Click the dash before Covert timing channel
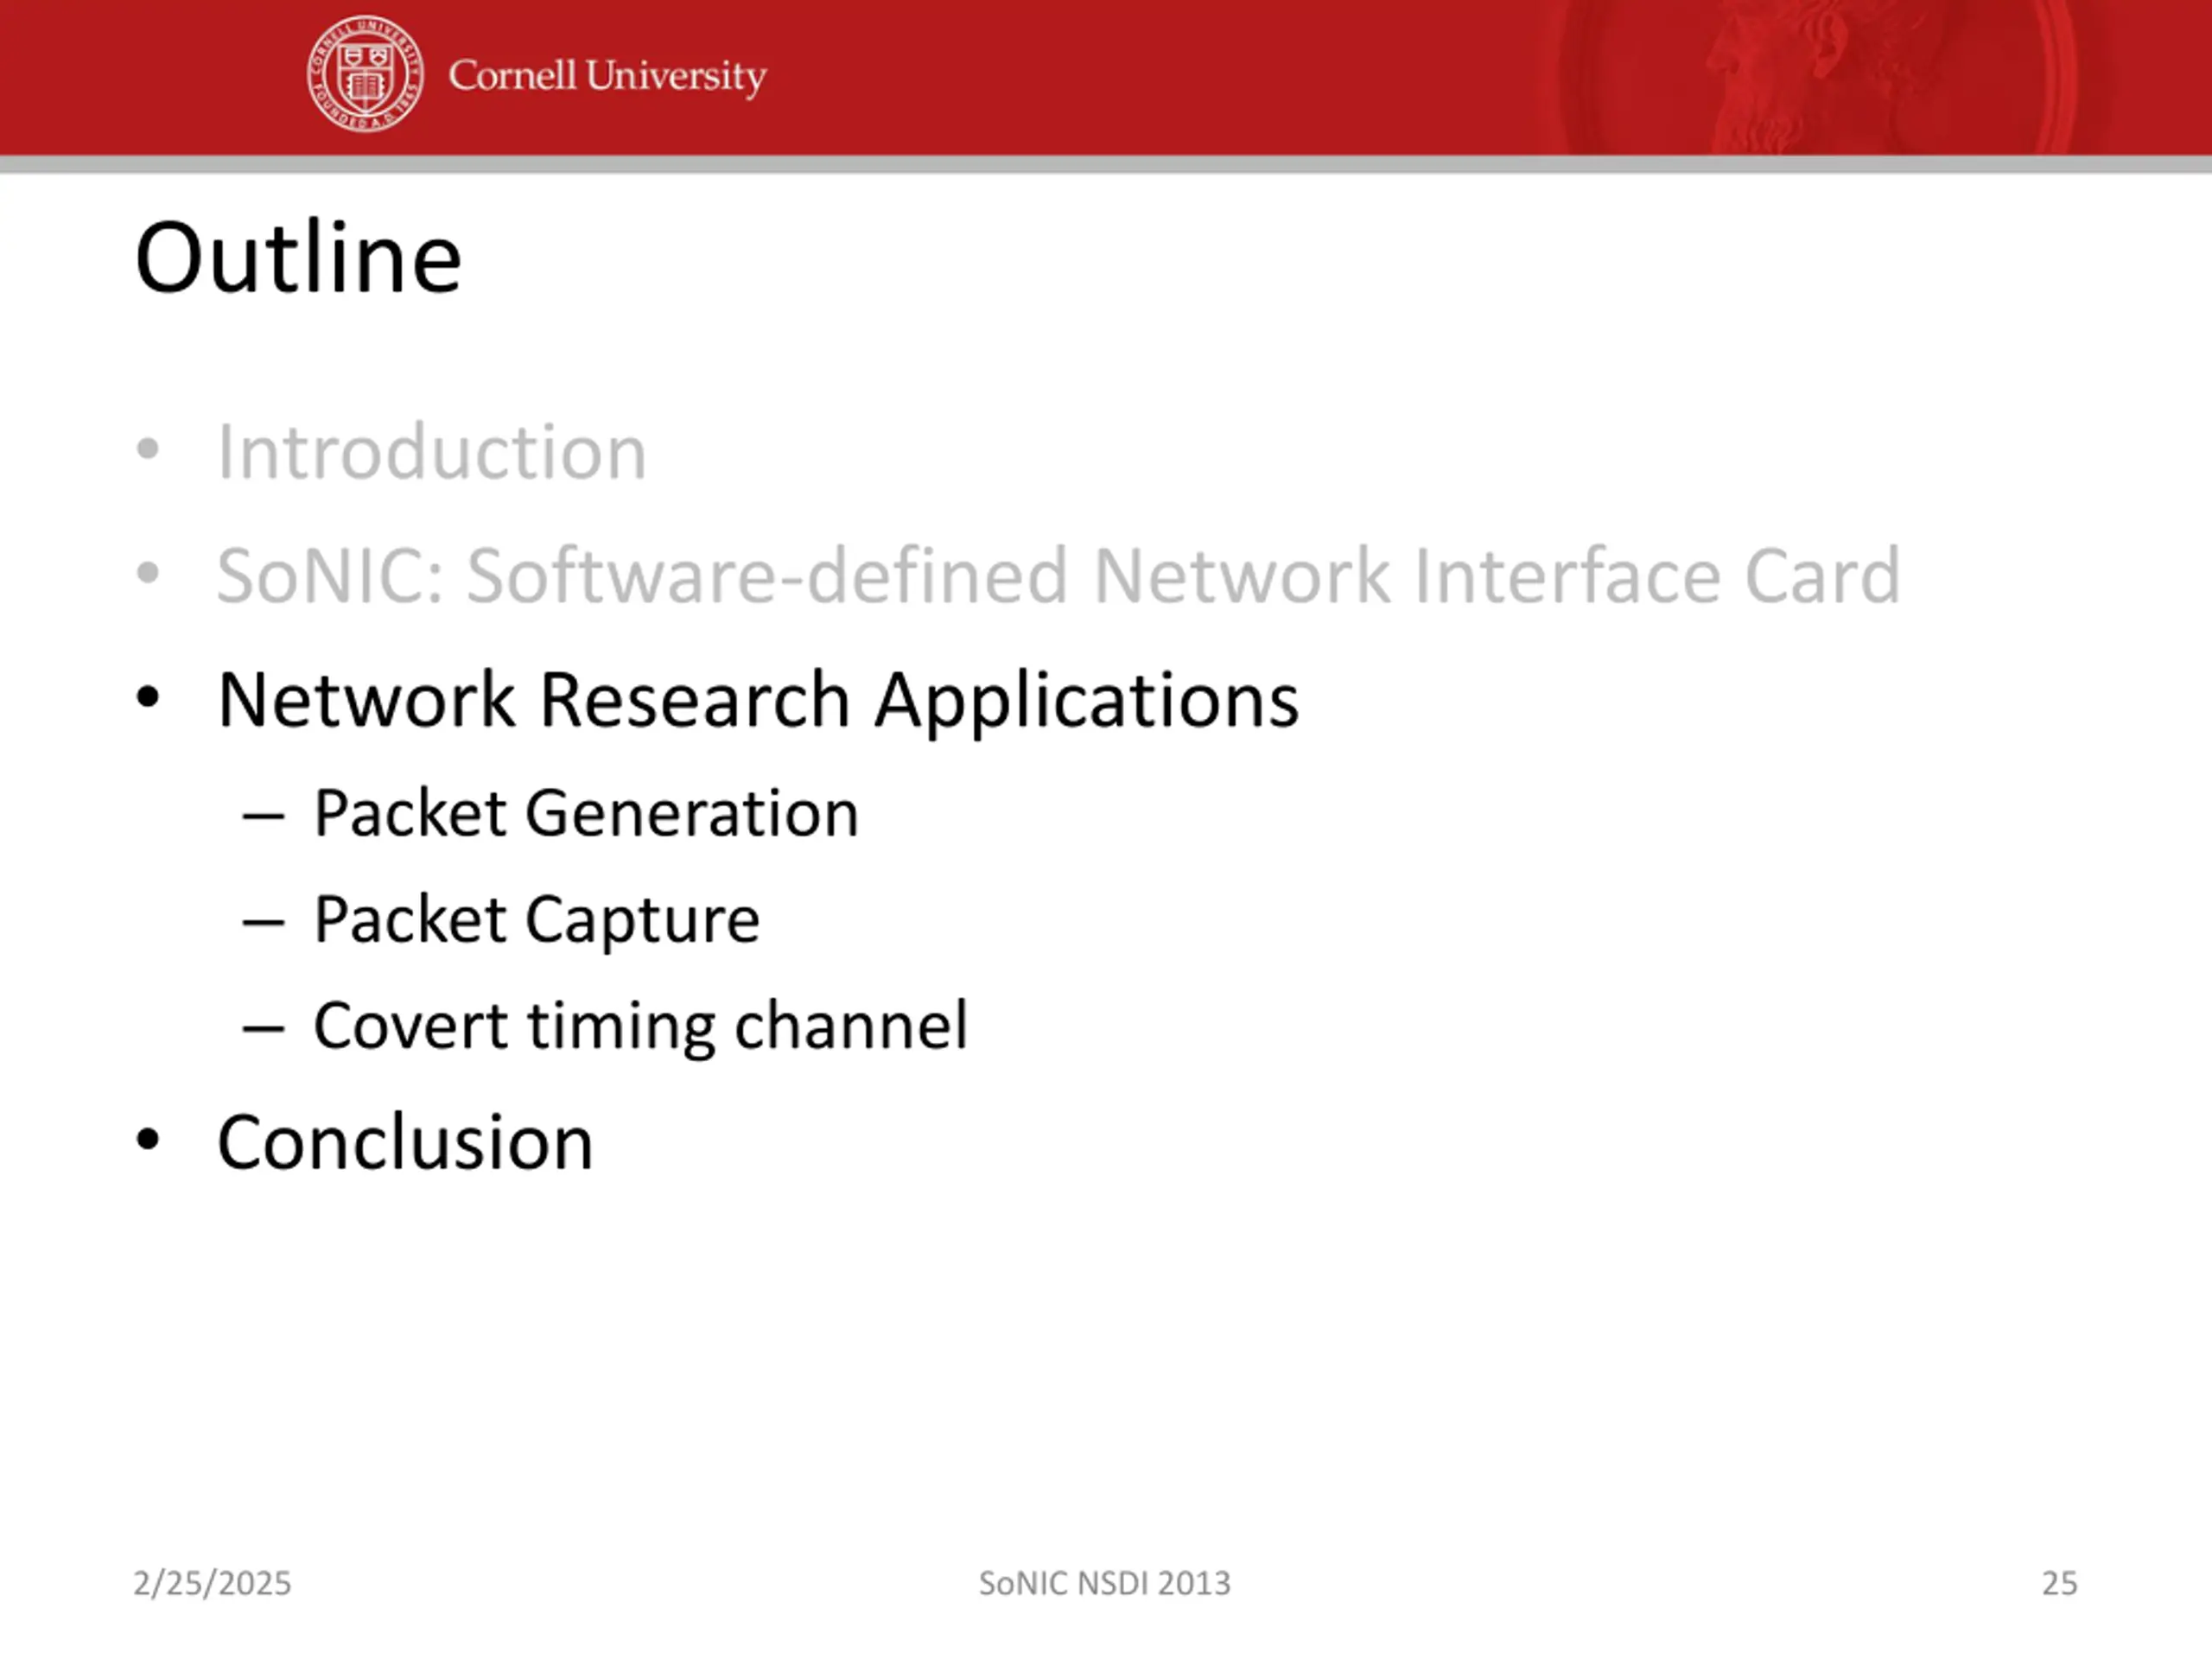 [x=263, y=1030]
